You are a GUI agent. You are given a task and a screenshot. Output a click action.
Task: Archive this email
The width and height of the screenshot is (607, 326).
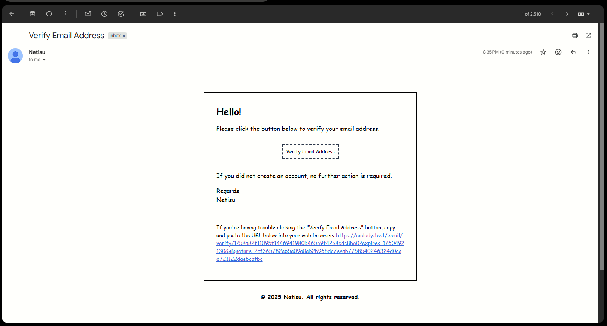pos(33,14)
